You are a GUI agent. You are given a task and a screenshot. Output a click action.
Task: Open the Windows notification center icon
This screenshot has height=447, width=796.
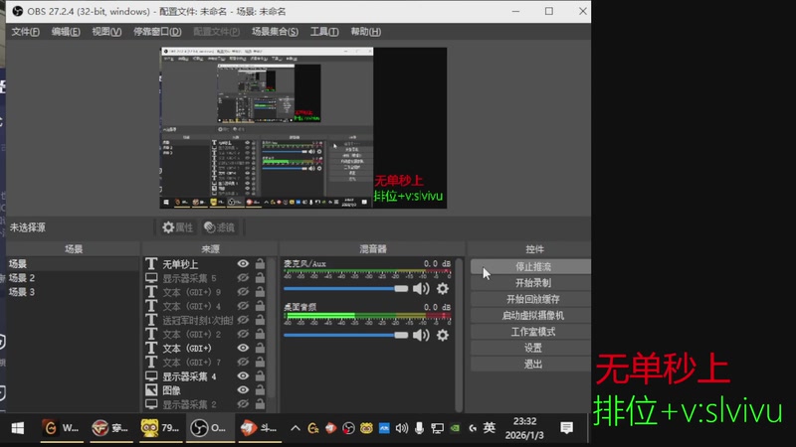pos(566,428)
